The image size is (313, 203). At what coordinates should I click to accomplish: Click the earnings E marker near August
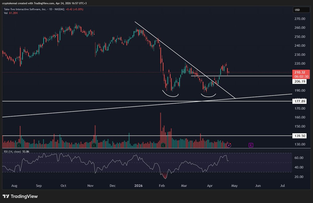pyautogui.click(x=19, y=145)
